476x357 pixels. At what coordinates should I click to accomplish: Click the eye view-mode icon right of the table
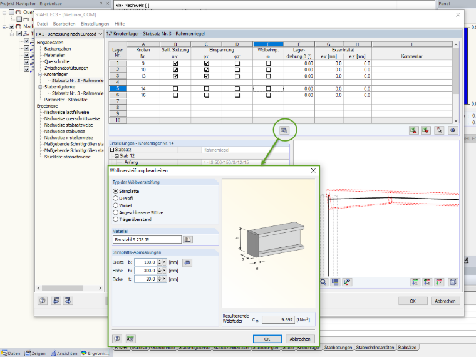453,130
